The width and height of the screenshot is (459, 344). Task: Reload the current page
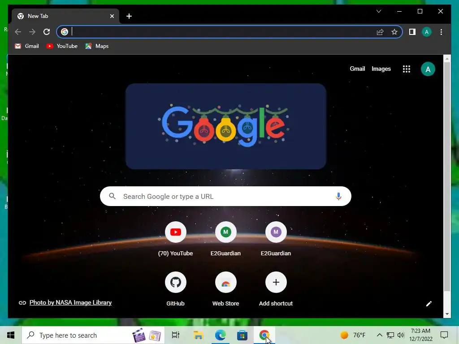[x=47, y=32]
